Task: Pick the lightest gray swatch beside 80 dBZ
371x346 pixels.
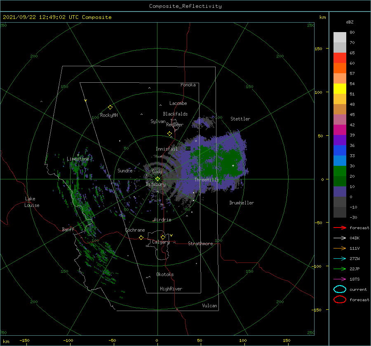Action: click(x=340, y=37)
